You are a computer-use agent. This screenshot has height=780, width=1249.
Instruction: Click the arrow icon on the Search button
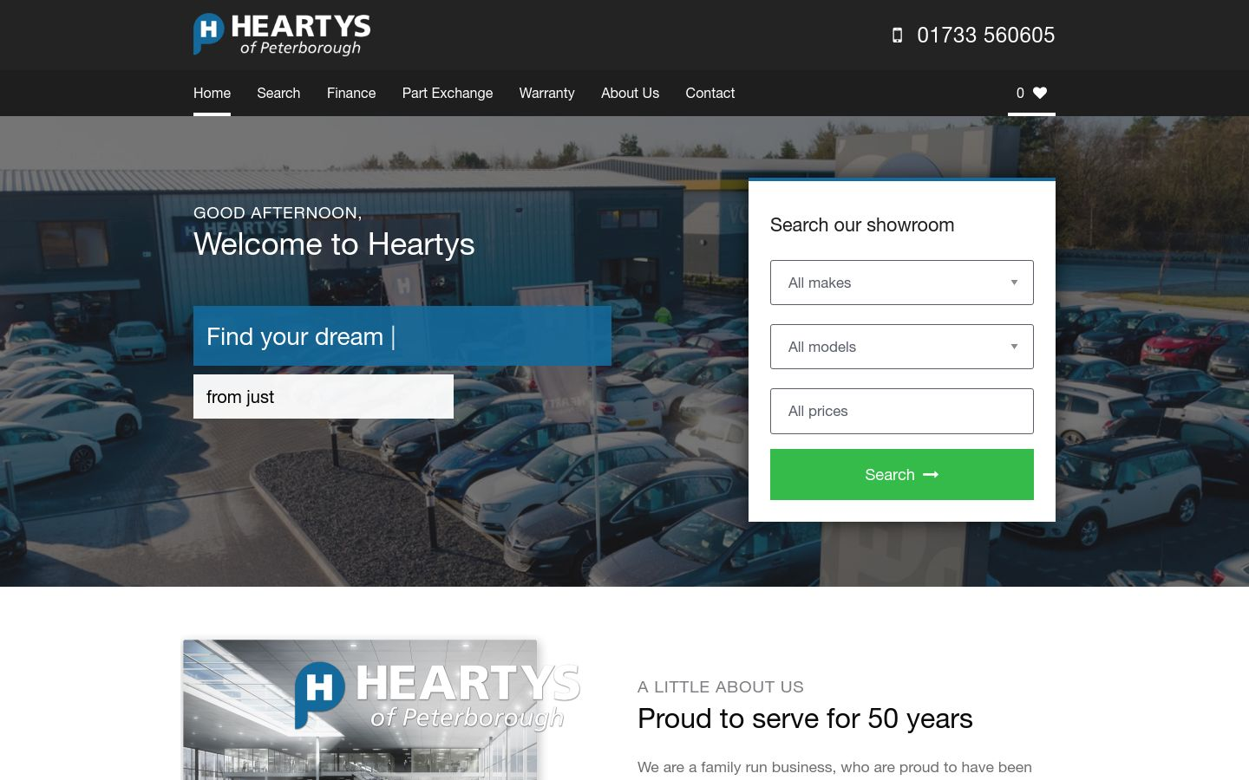931,475
